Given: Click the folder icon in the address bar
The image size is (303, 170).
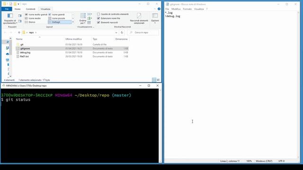Looking at the screenshot, I should (24, 33).
